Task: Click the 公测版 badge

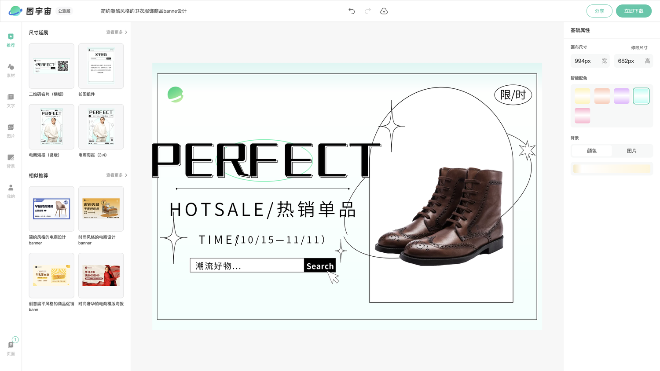Action: [x=64, y=11]
